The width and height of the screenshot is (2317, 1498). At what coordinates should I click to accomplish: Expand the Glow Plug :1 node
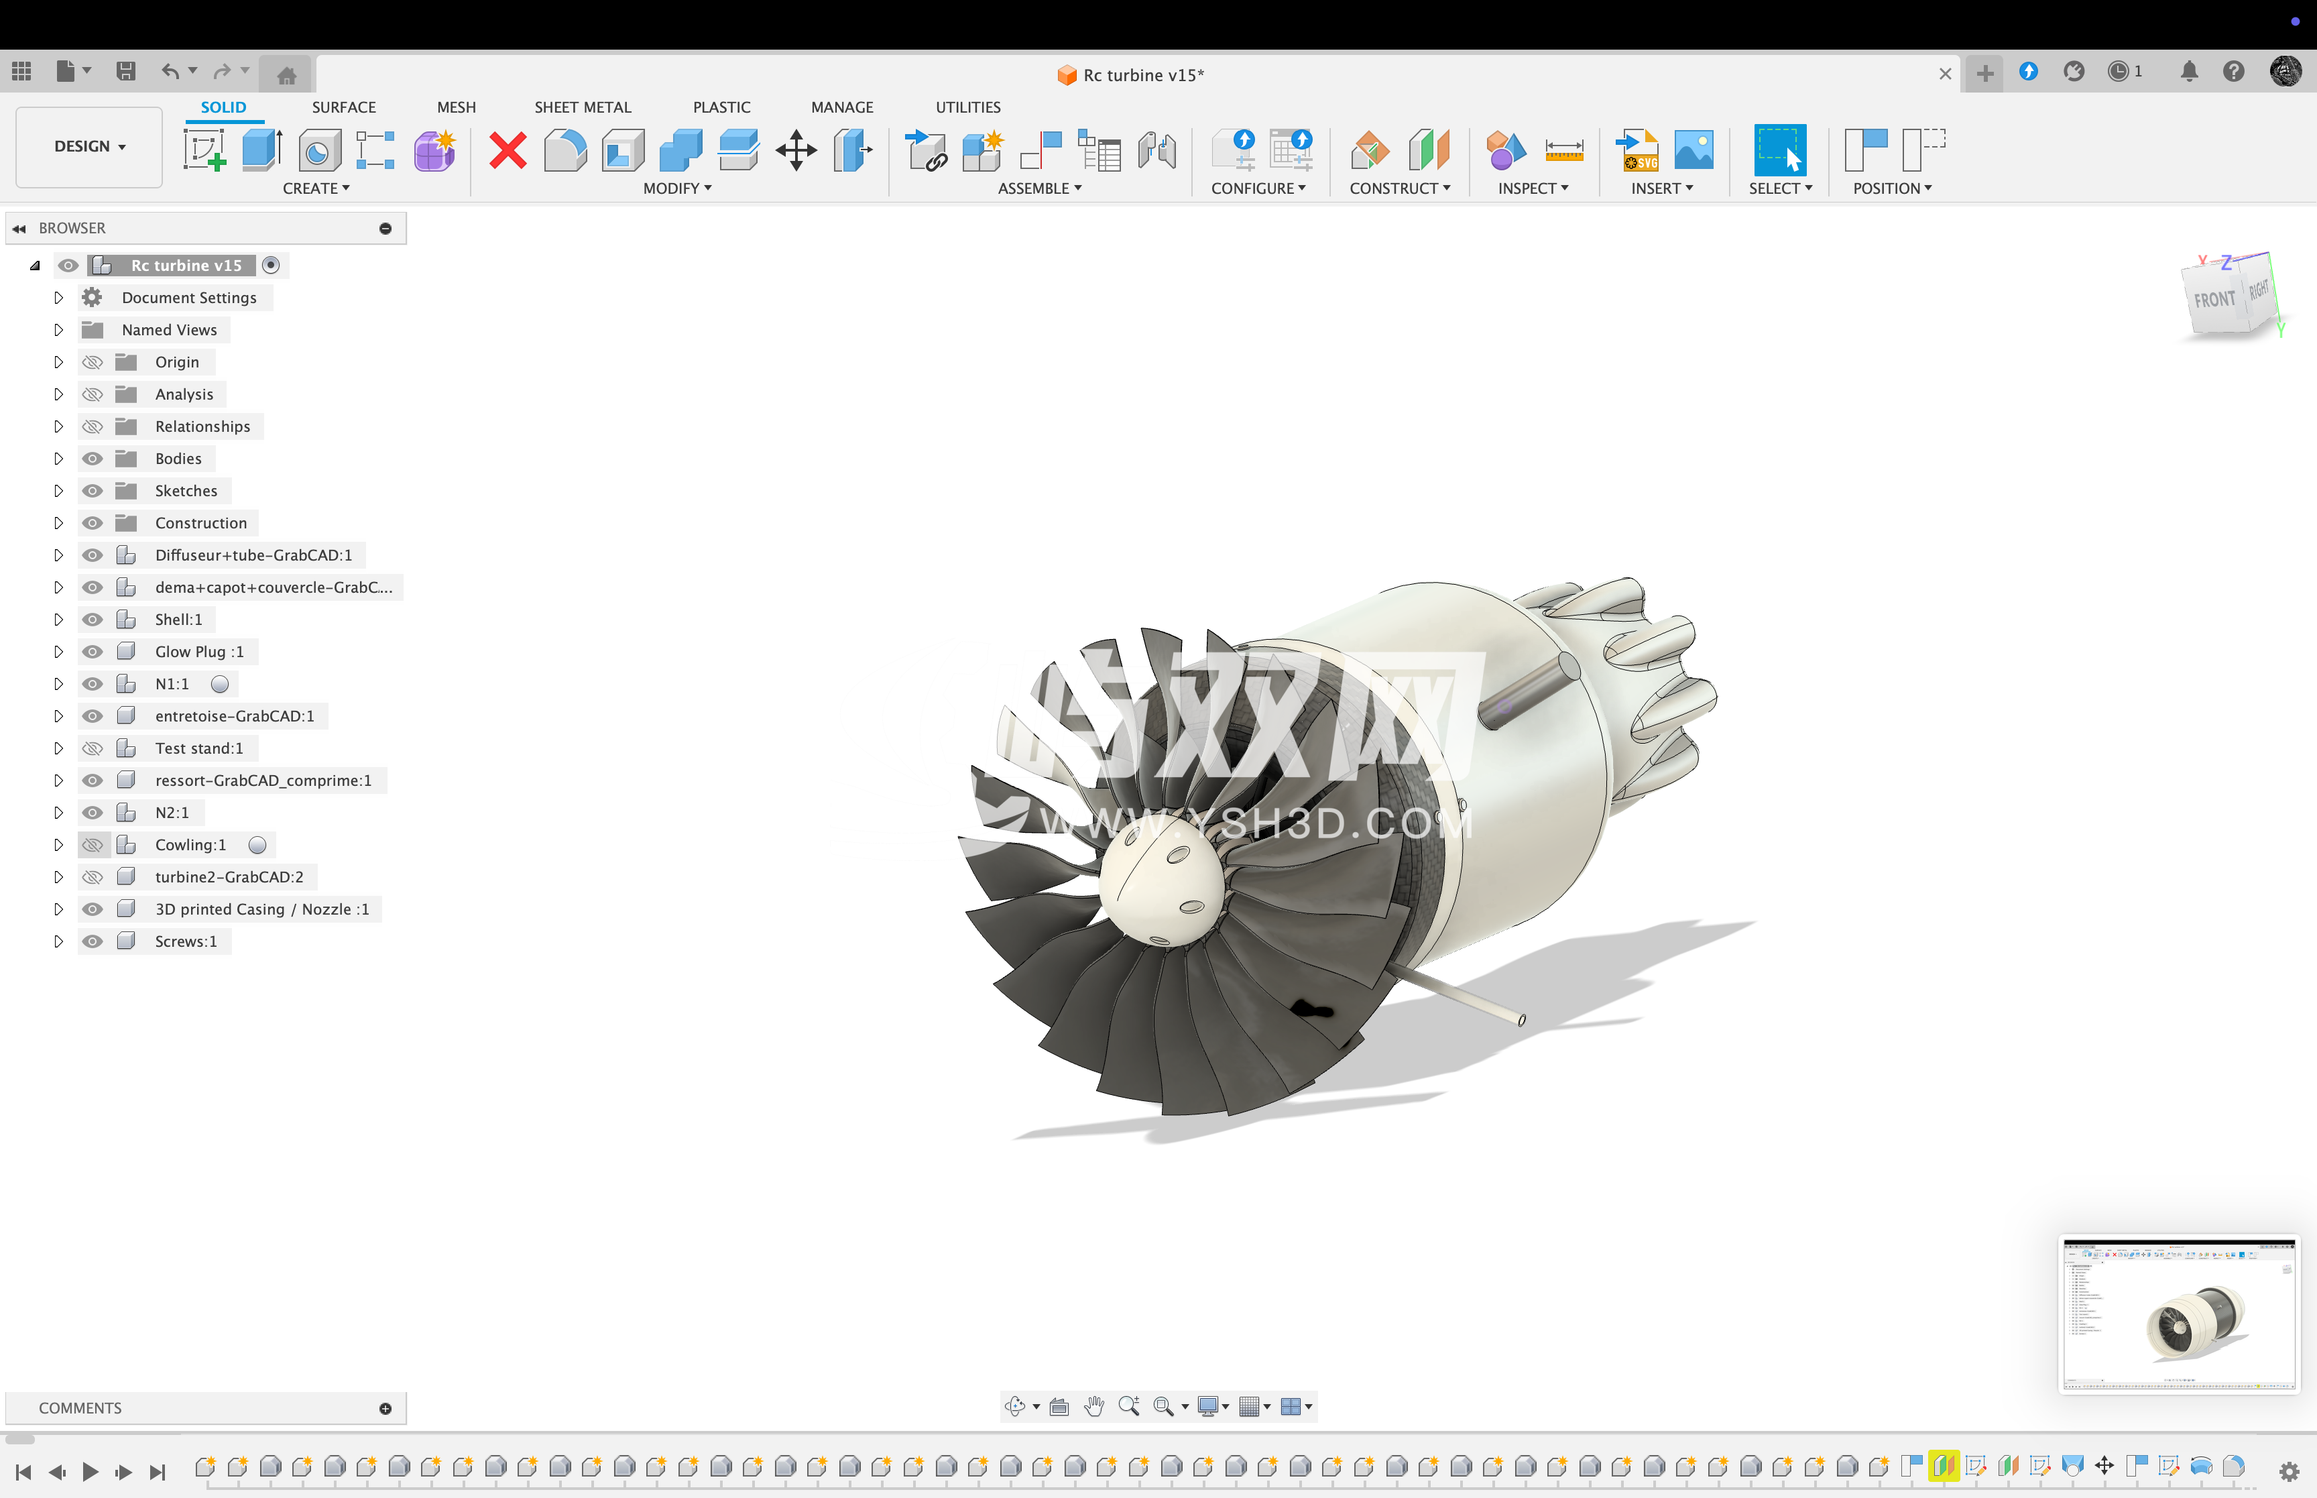[58, 652]
